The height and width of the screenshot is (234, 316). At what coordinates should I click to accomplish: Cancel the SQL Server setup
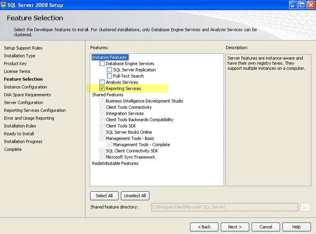coord(265,227)
